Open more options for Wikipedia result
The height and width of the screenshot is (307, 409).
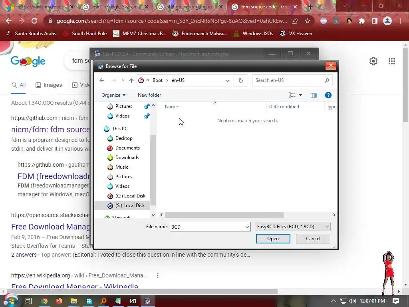157,275
